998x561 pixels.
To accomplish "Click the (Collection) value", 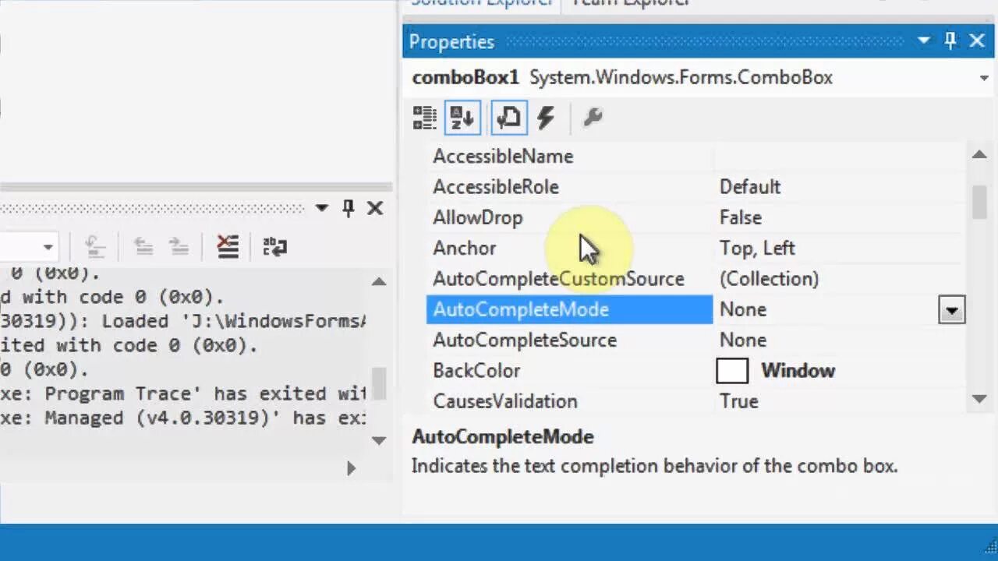I will pos(769,279).
